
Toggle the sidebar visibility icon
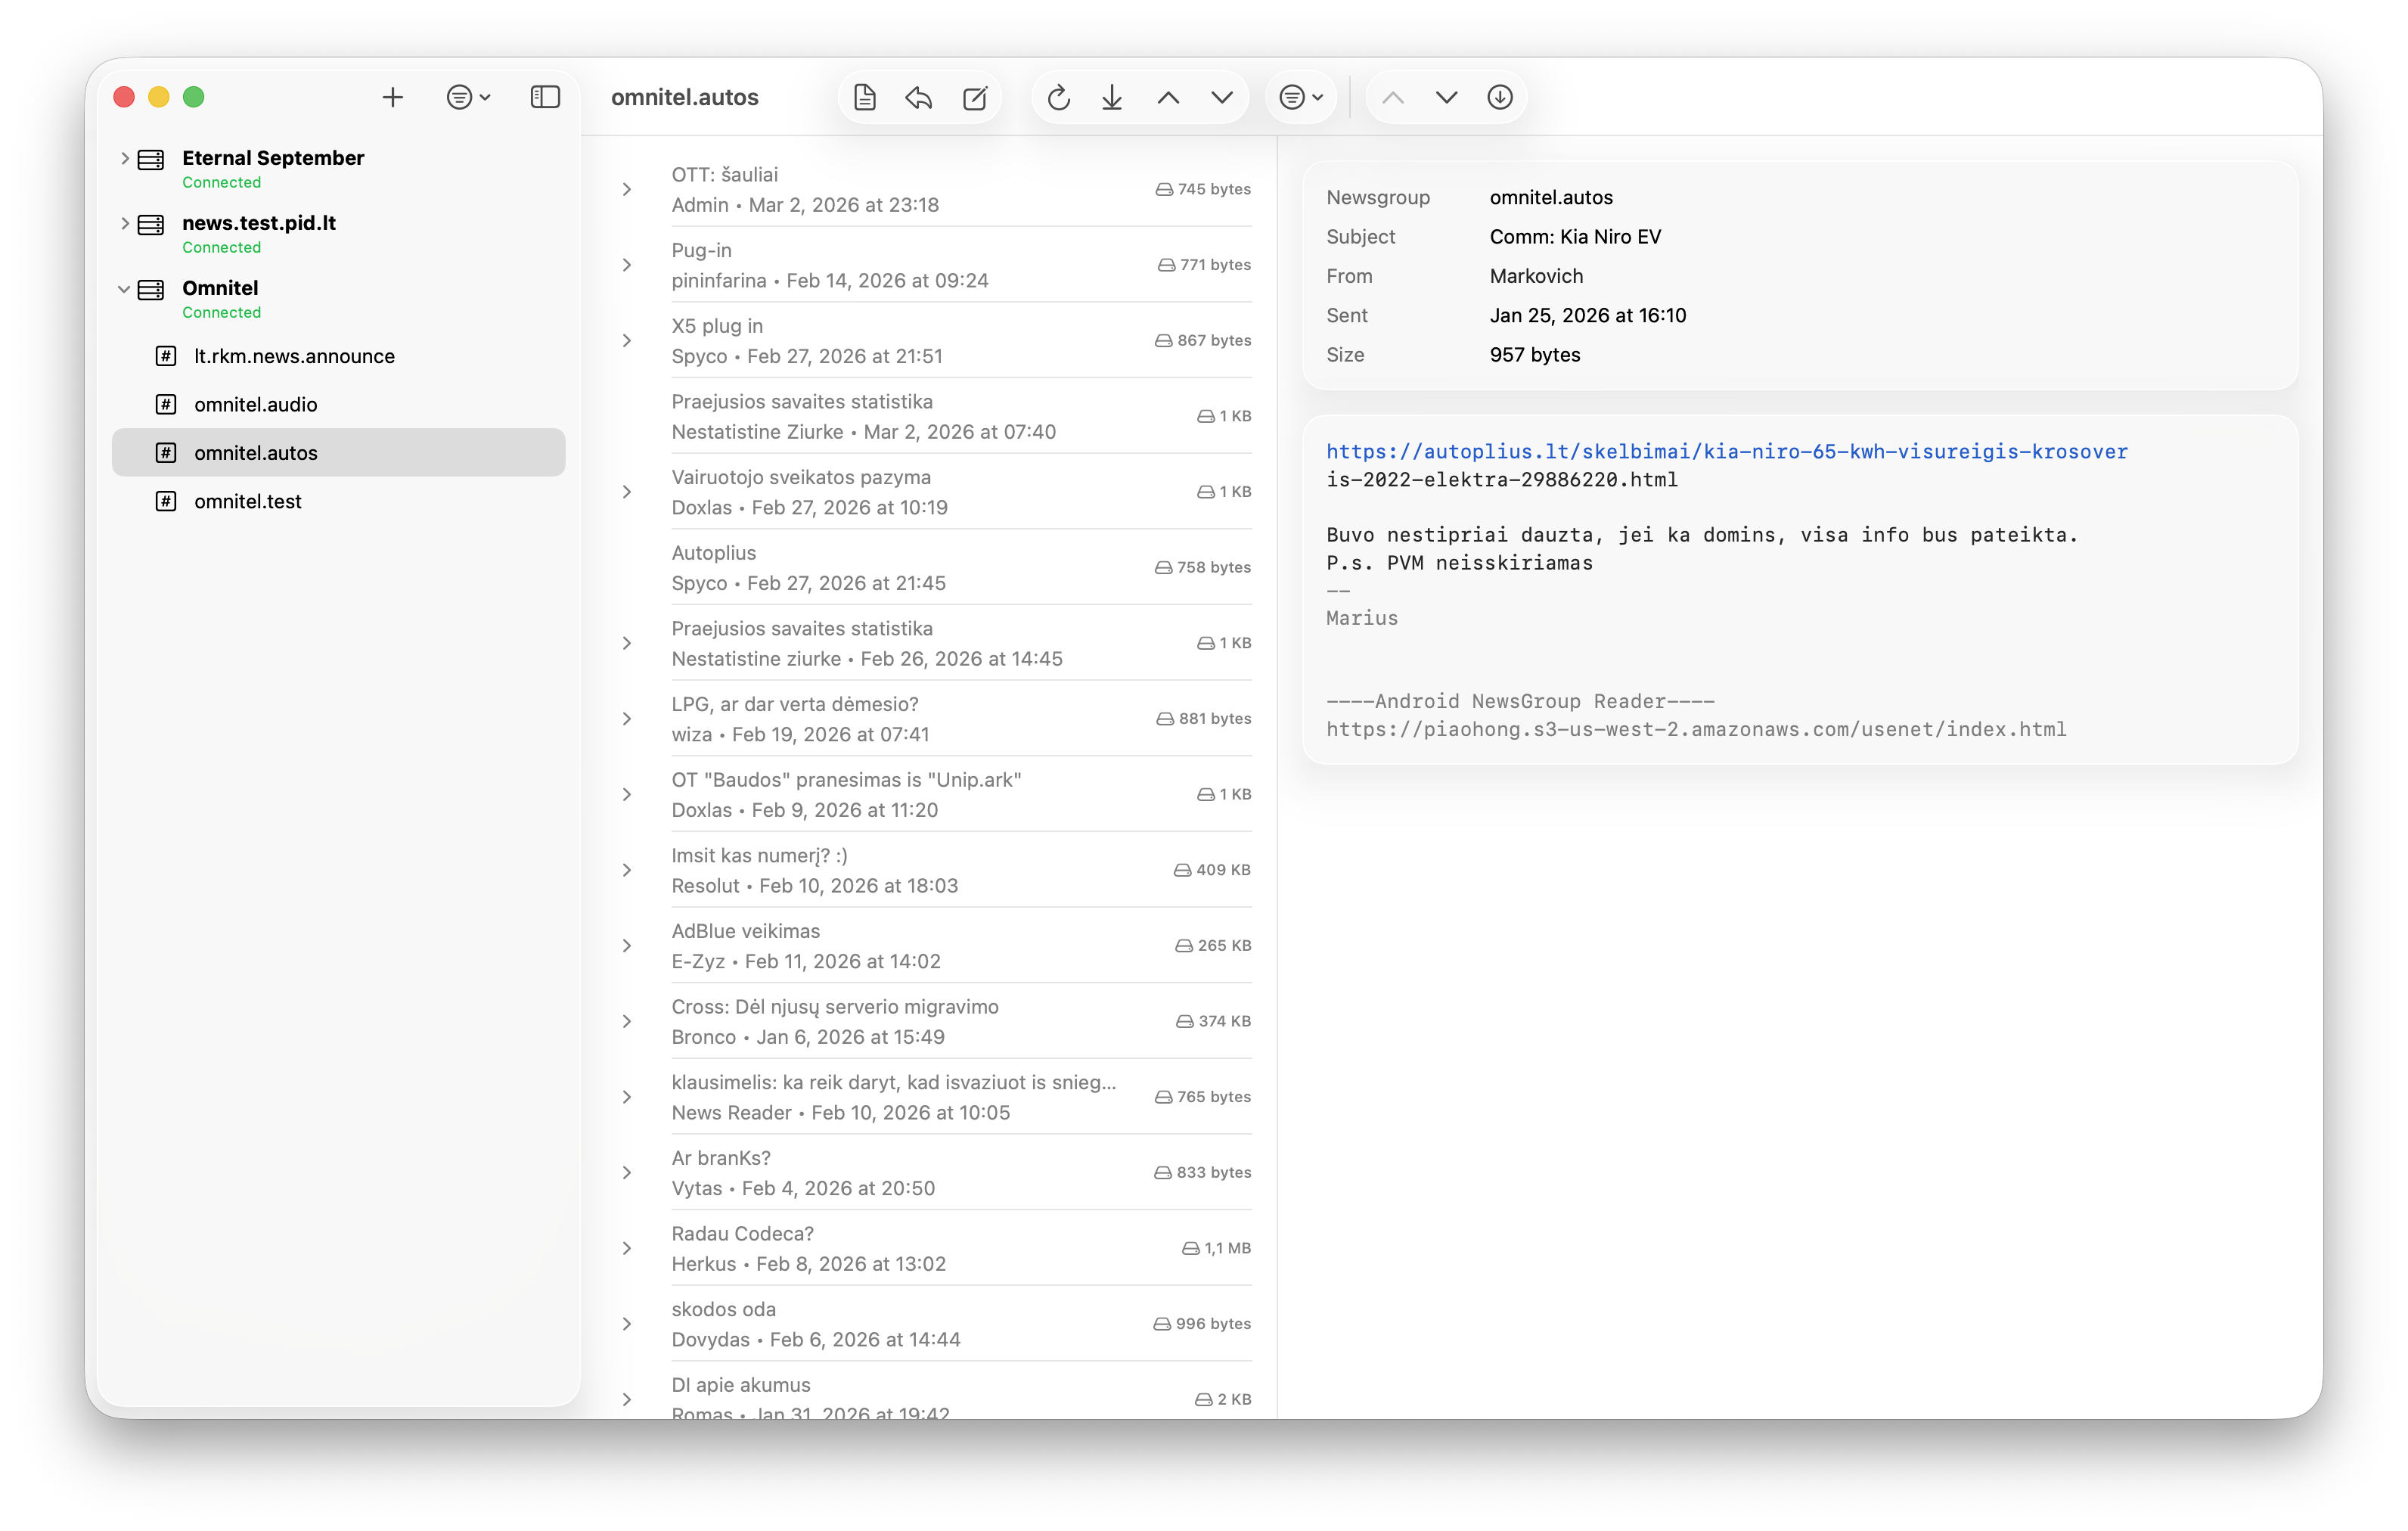544,97
